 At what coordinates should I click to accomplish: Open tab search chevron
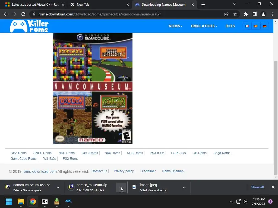pyautogui.click(x=234, y=4)
